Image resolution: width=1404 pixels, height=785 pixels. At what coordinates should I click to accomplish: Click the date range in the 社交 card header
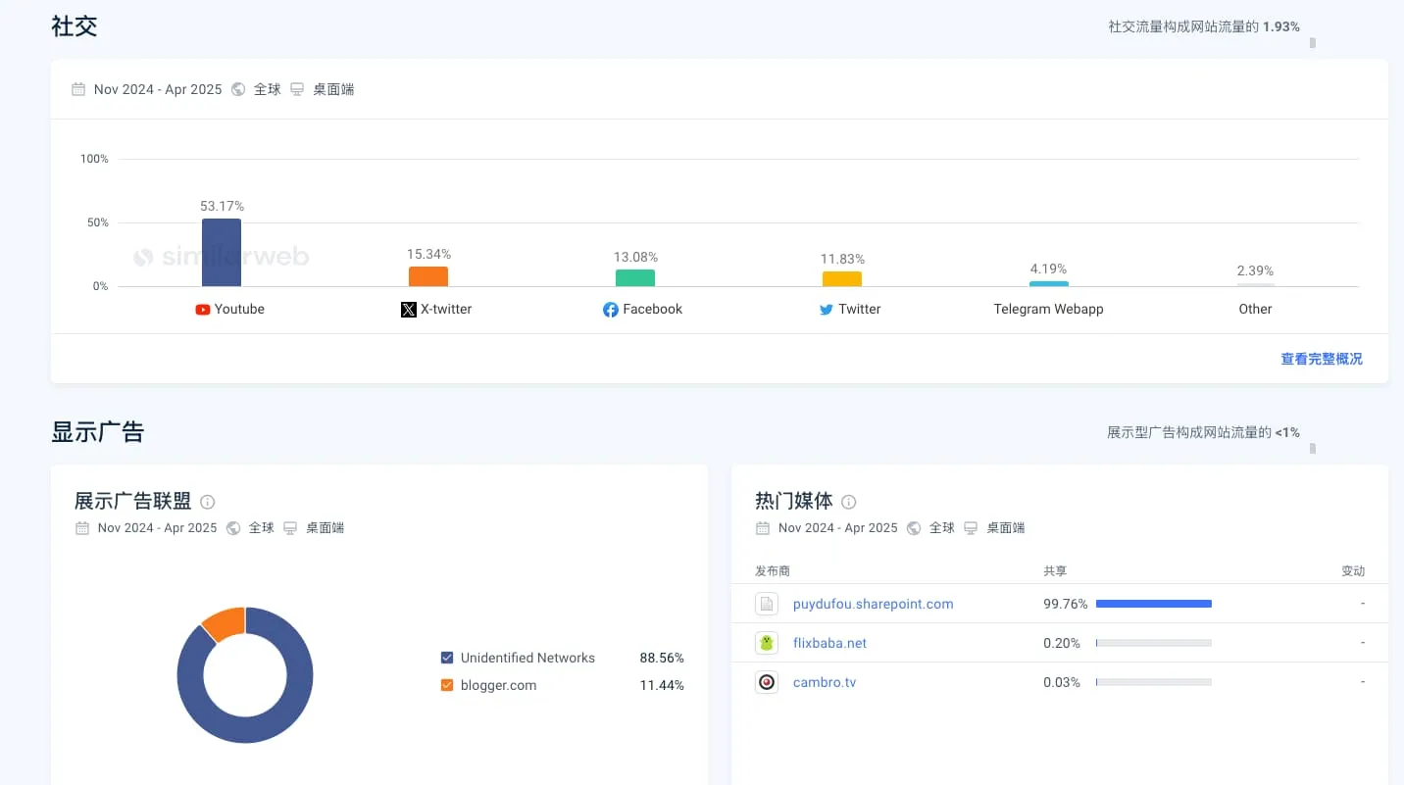tap(158, 89)
